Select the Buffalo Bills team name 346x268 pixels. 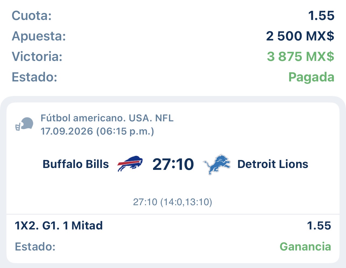(x=76, y=164)
